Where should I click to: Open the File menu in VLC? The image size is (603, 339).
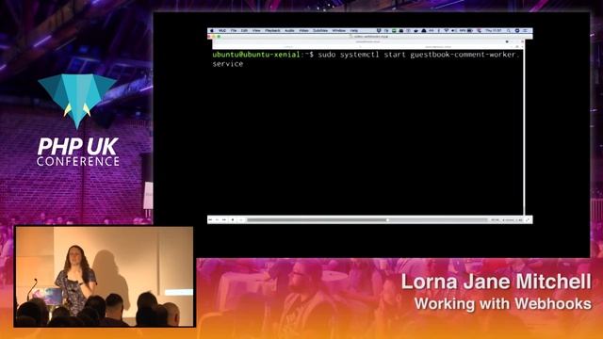point(234,30)
